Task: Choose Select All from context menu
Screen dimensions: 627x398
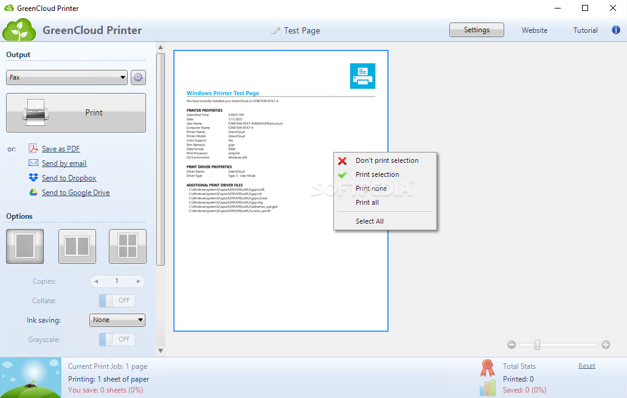Action: coord(385,221)
